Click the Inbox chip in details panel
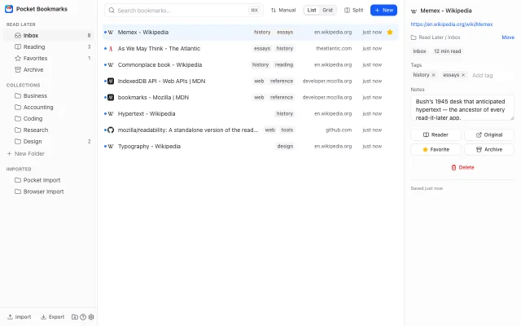521x326 pixels. pos(420,51)
